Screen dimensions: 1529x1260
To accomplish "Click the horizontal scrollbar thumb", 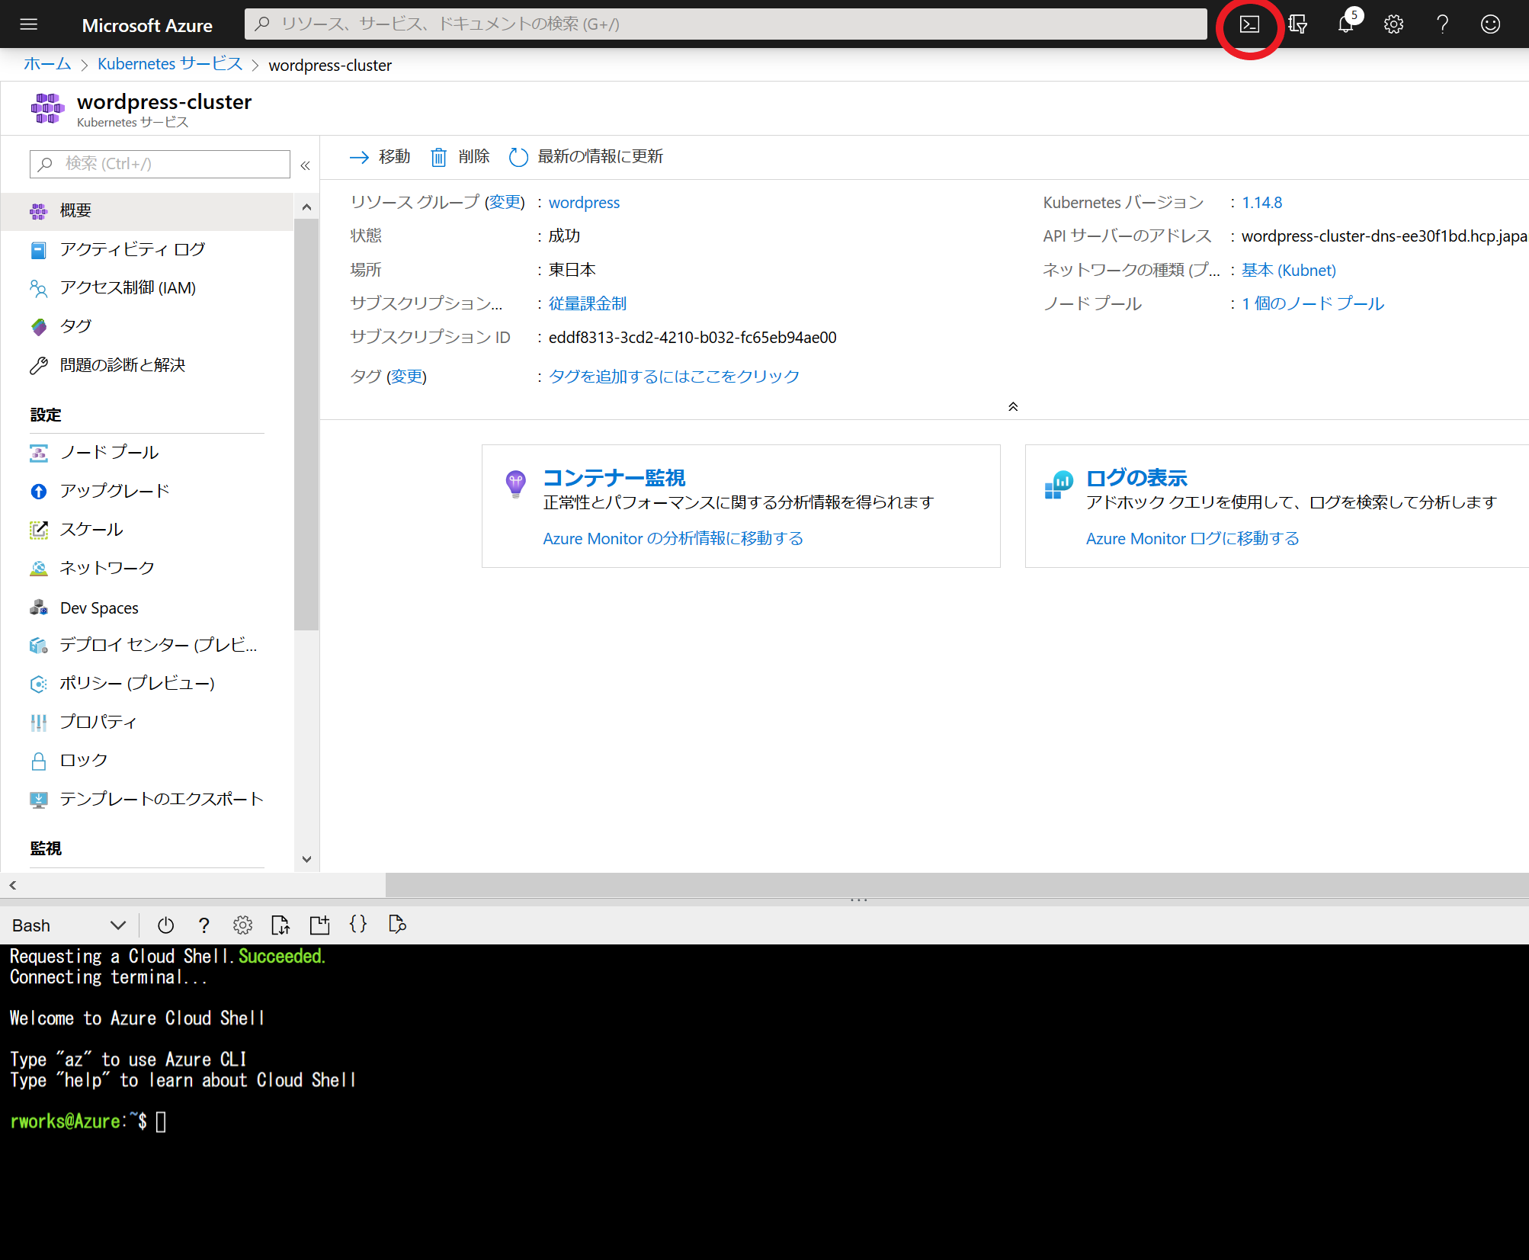I will 957,885.
